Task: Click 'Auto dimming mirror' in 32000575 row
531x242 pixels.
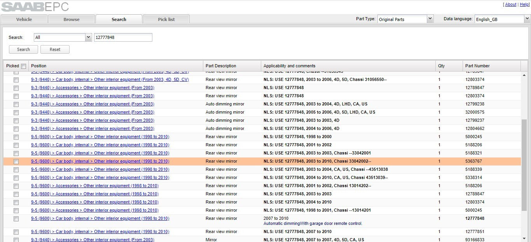Action: coord(225,112)
